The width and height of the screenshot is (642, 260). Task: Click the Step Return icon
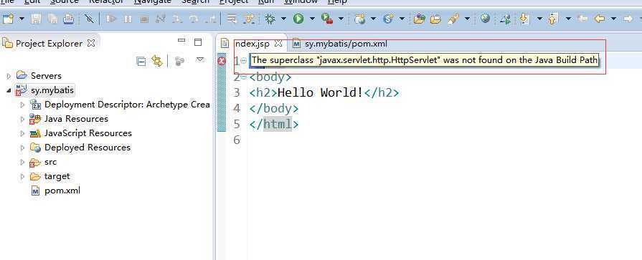click(x=210, y=19)
